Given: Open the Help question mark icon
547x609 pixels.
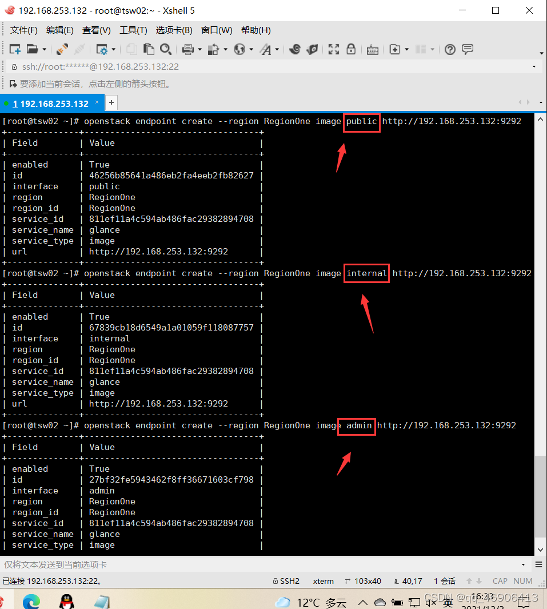Looking at the screenshot, I should click(450, 49).
